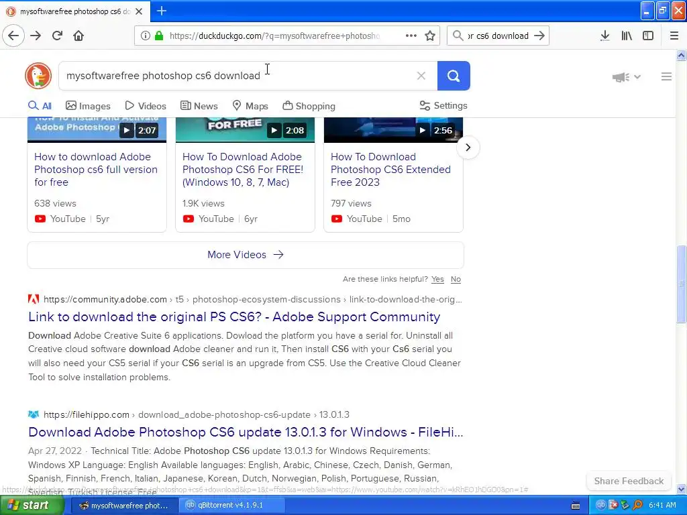The width and height of the screenshot is (687, 515).
Task: Click More Videos button
Action: tap(246, 255)
